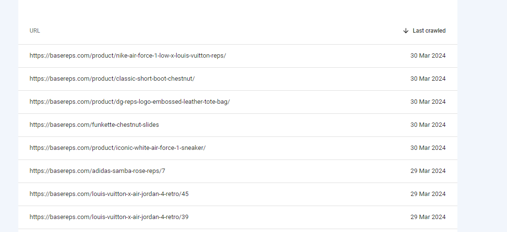Open the adidas-samba-rose-reps/7 URL row

click(238, 171)
